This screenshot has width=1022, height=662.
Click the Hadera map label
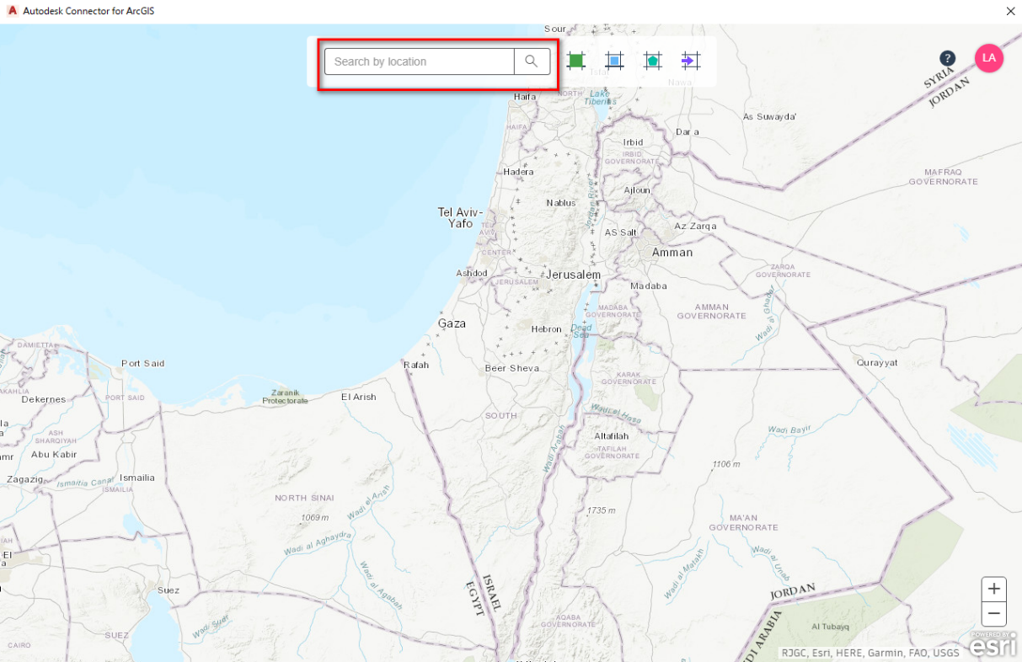click(518, 172)
